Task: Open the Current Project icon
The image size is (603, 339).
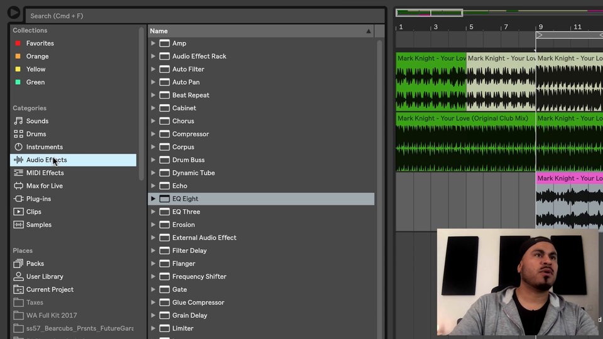Action: [x=18, y=289]
